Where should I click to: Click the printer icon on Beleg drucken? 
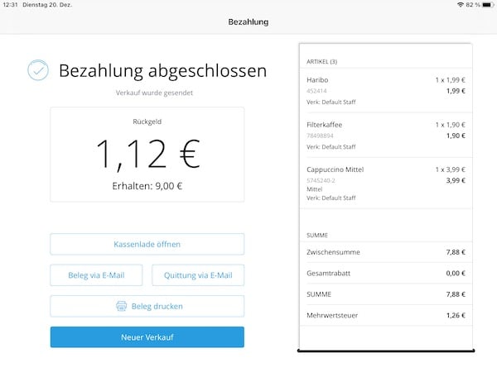(x=122, y=307)
